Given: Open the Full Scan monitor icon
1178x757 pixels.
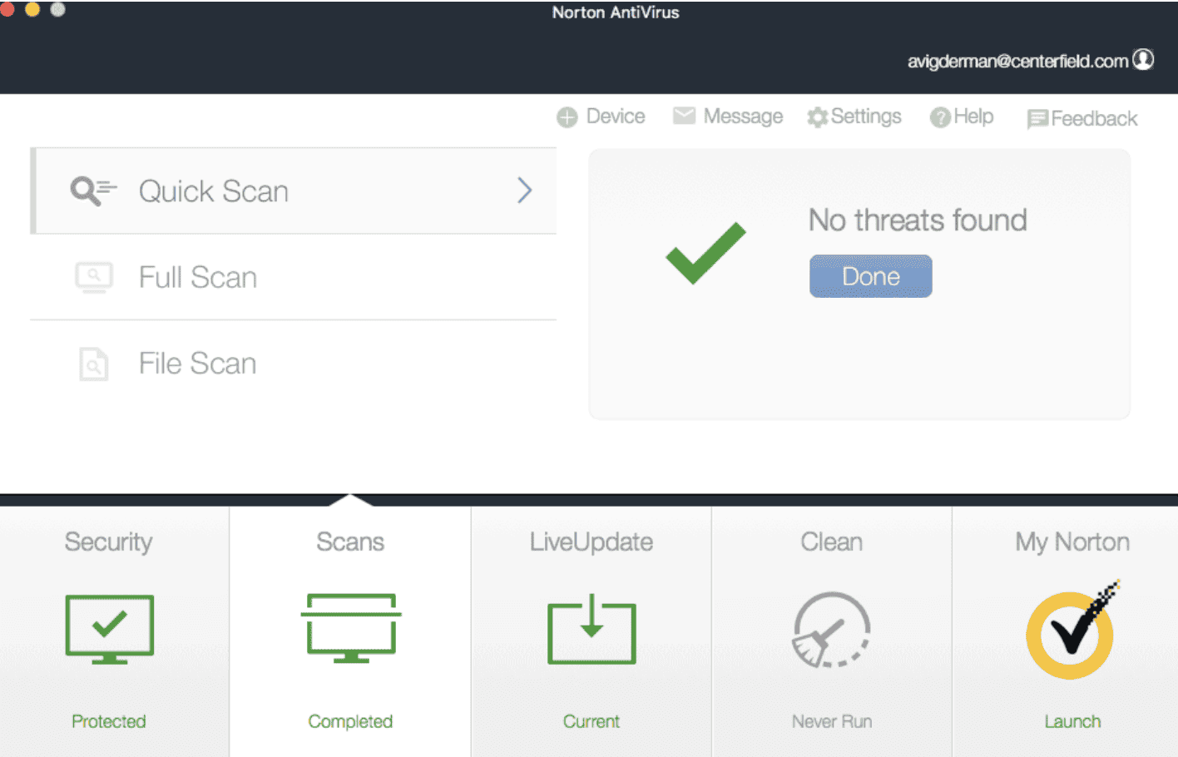Looking at the screenshot, I should tap(94, 277).
